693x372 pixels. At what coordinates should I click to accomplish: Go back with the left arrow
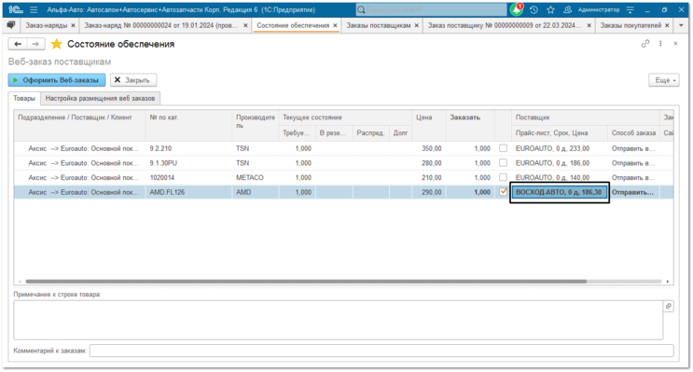click(18, 44)
